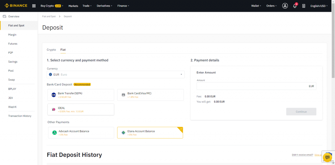The width and height of the screenshot is (335, 165).
Task: Click the Deposit breadcrumb text
Action: tap(68, 16)
